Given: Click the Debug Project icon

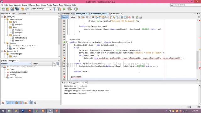Looking at the screenshot, I should click(x=70, y=9).
